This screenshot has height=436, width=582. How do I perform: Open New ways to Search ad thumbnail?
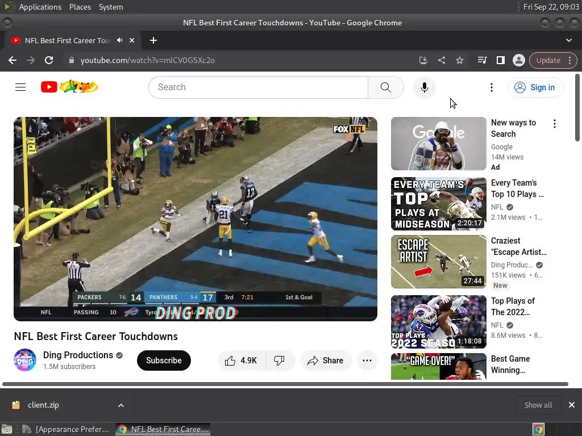pyautogui.click(x=438, y=144)
